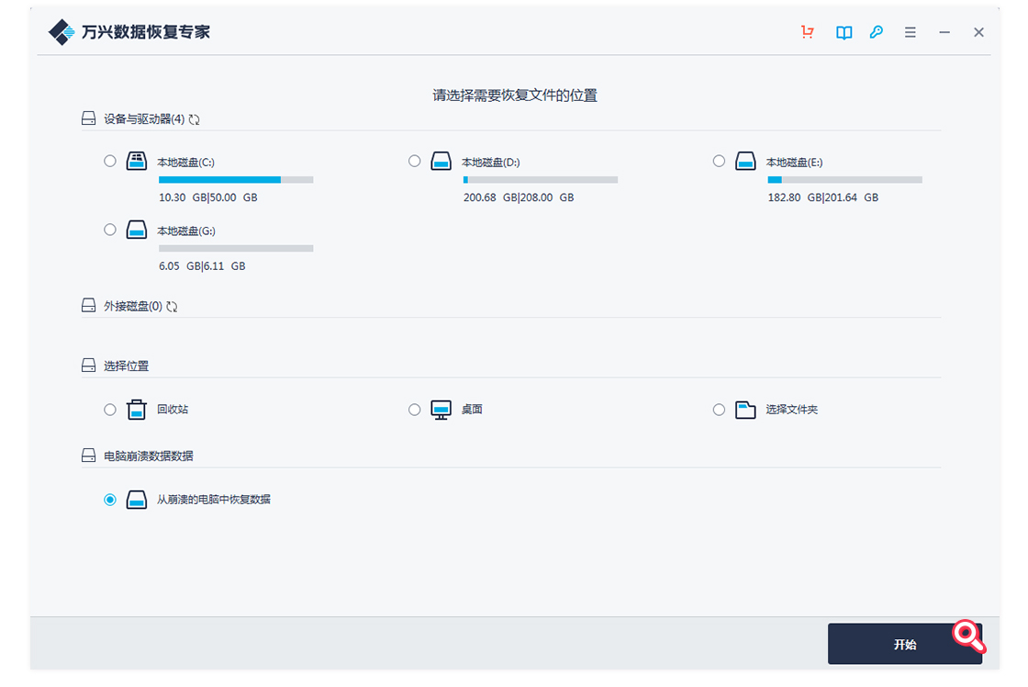Click the E: drive usage bar
1028x687 pixels.
[845, 180]
